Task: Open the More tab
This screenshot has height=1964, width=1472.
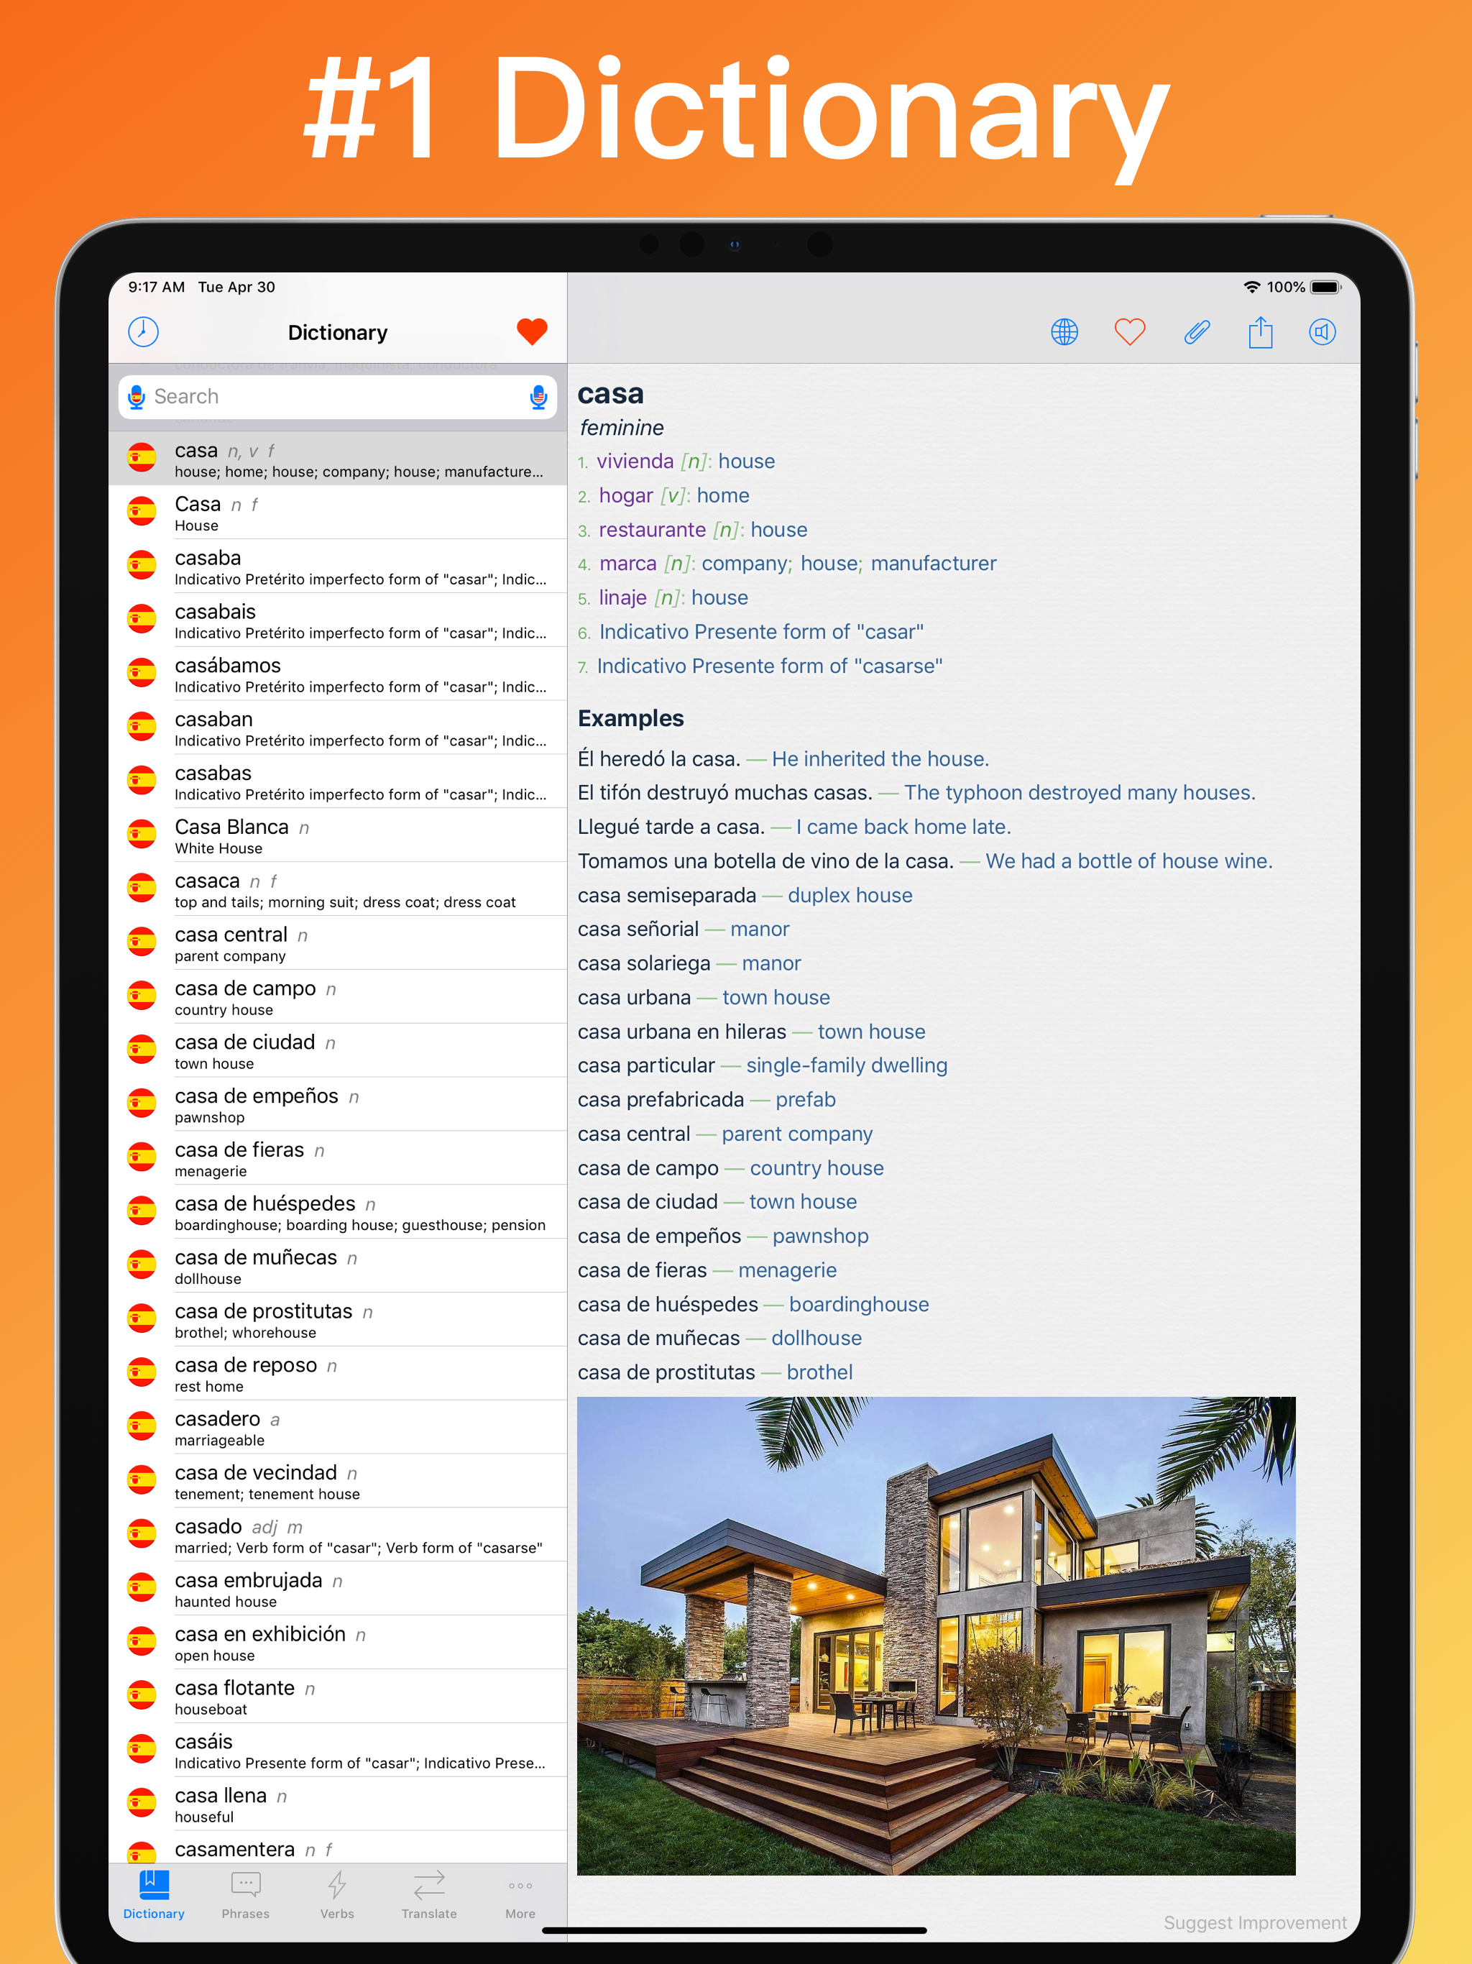Action: coord(520,1895)
